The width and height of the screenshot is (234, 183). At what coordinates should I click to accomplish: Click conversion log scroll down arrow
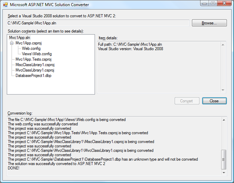[224, 173]
